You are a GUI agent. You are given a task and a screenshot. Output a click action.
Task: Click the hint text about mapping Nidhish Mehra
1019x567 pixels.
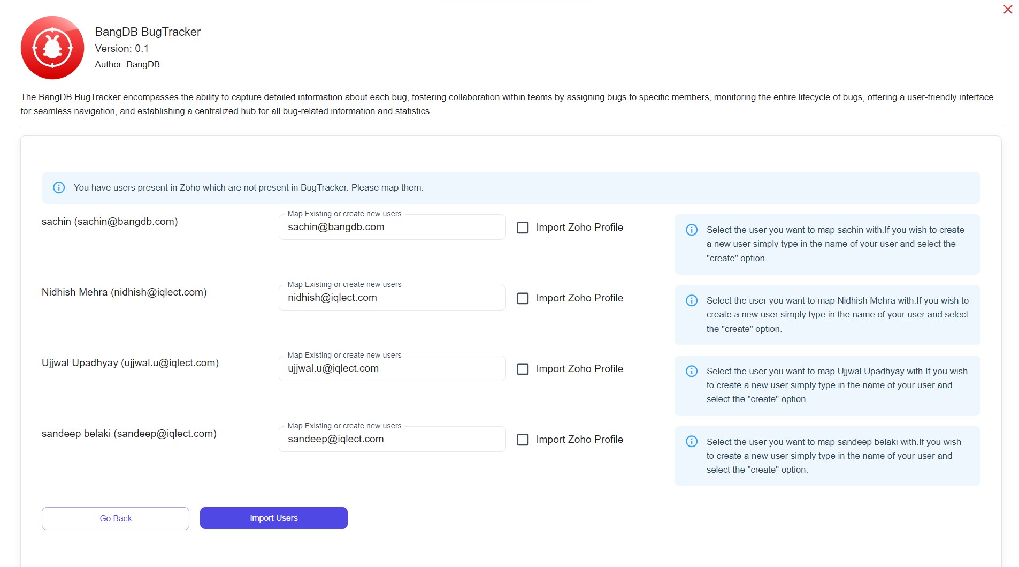pos(838,315)
